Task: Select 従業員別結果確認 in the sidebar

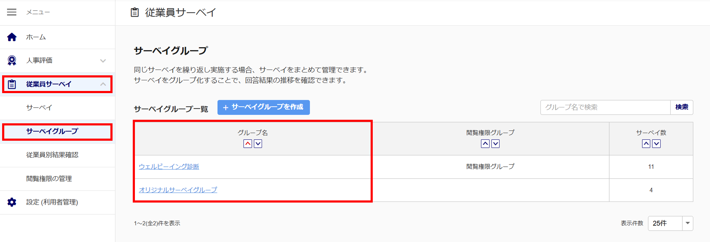Action: tap(52, 155)
